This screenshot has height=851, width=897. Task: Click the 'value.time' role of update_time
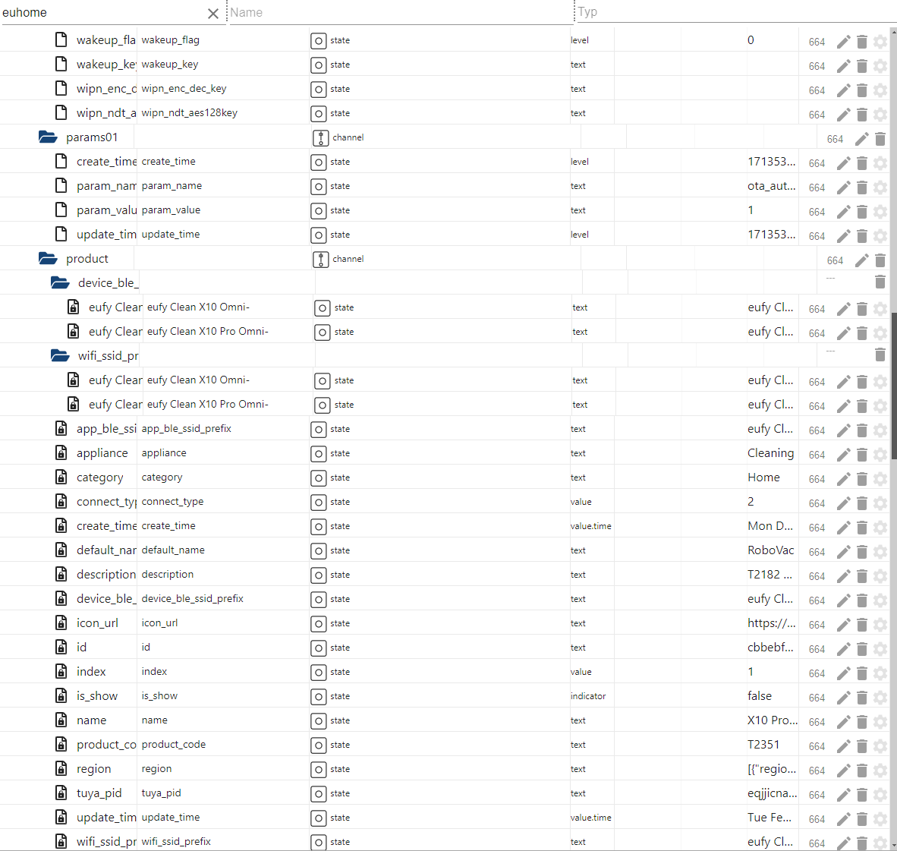[x=591, y=818]
